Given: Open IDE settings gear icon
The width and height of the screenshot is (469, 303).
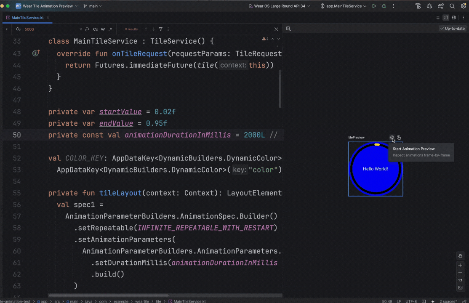Looking at the screenshot, I should 464,6.
